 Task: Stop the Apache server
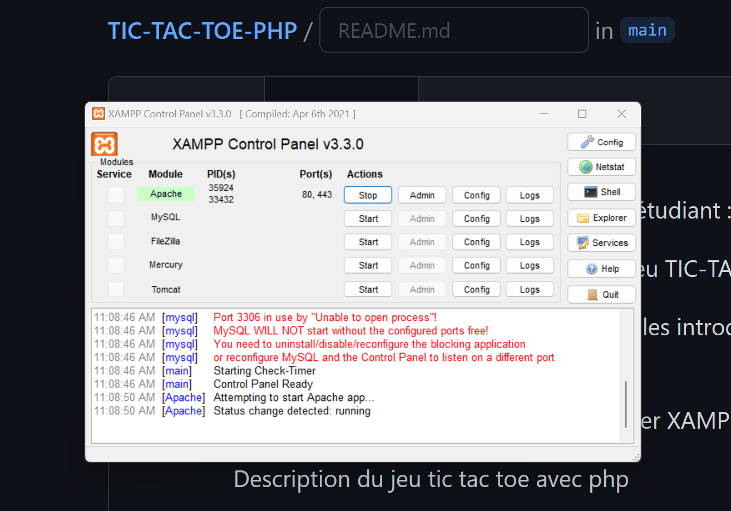point(367,195)
